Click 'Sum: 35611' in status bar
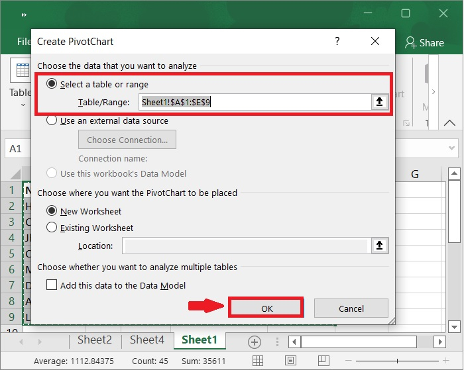The width and height of the screenshot is (464, 370). (203, 361)
